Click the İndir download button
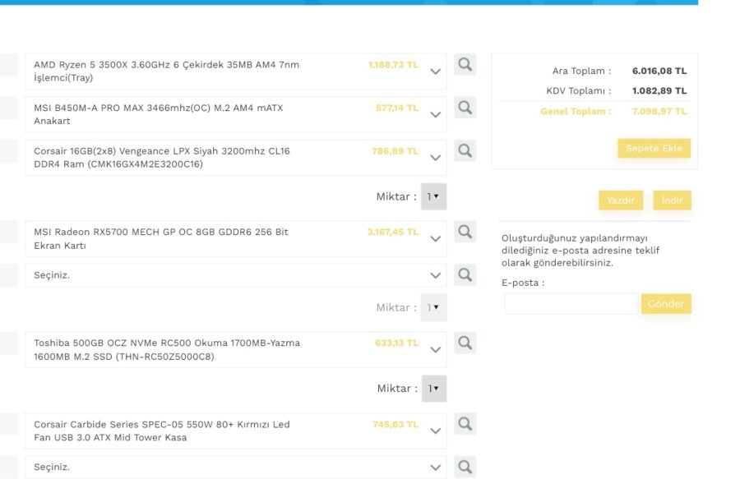 672,200
